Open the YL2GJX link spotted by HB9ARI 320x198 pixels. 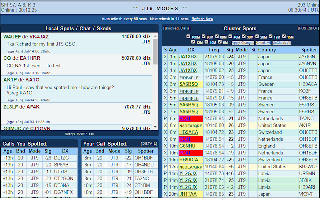pos(188,187)
